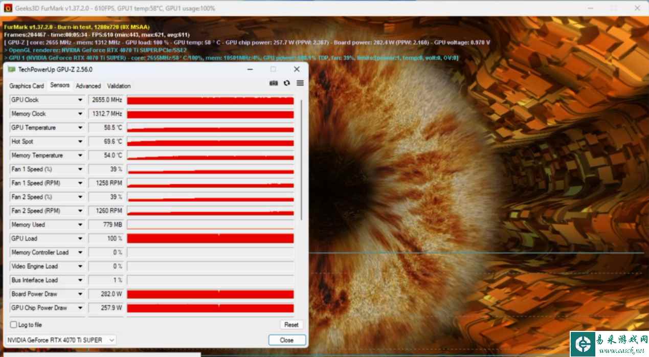Click the GPU-Z sensors list scrollbar
The width and height of the screenshot is (649, 357).
pyautogui.click(x=301, y=160)
